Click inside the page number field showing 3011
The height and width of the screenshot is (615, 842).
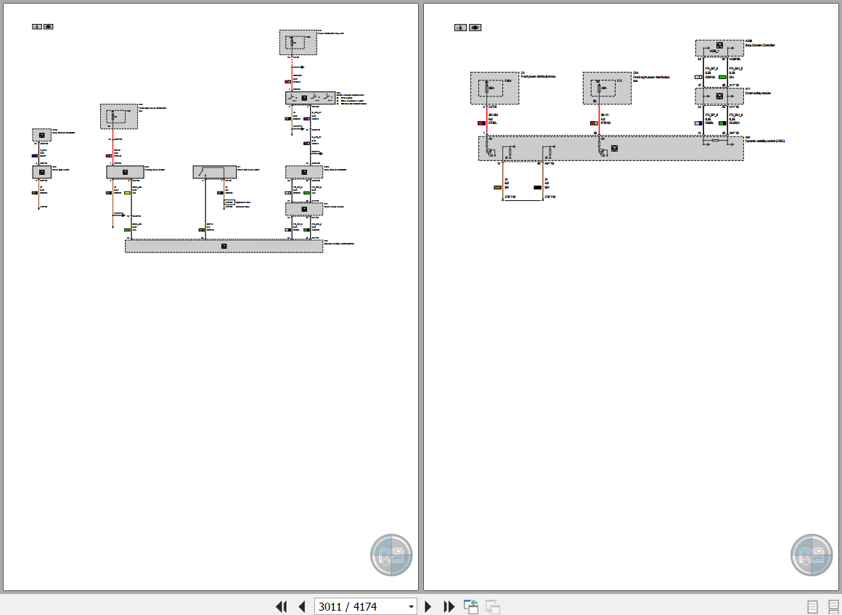coord(356,606)
